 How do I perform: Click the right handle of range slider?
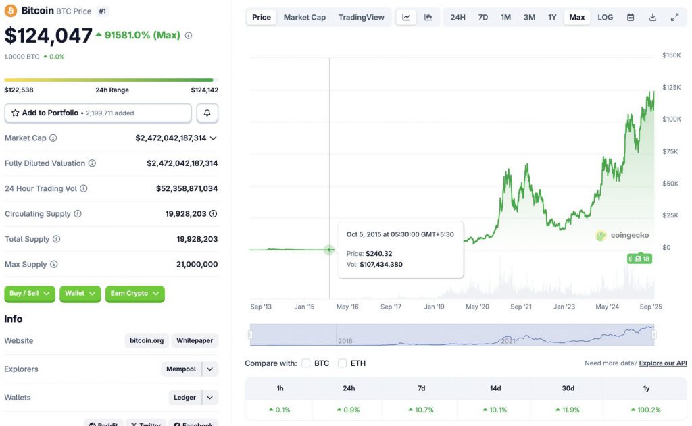click(653, 334)
